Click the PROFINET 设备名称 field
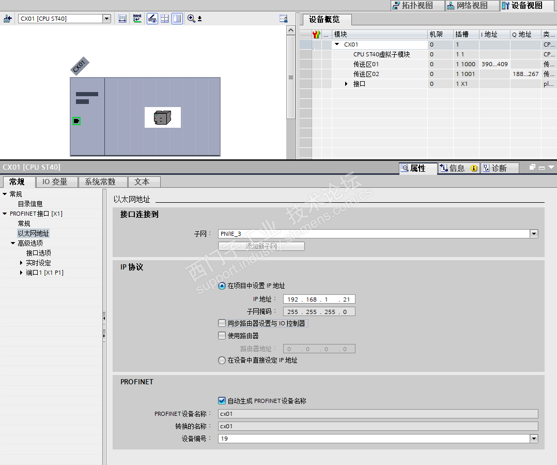The image size is (557, 465). tap(378, 414)
